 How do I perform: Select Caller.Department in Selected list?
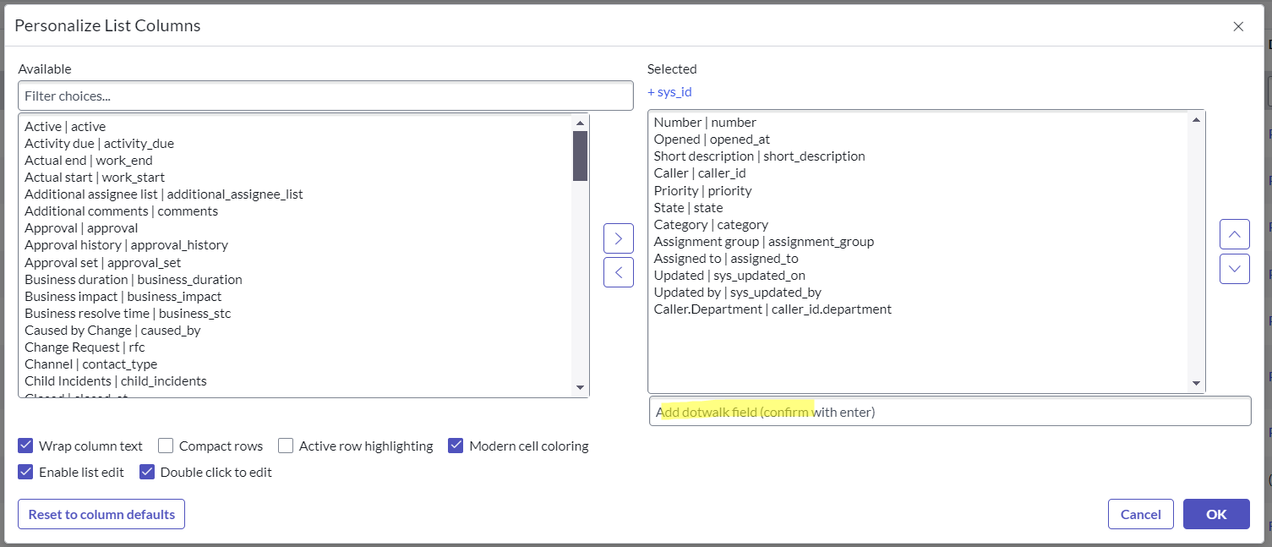(x=772, y=309)
